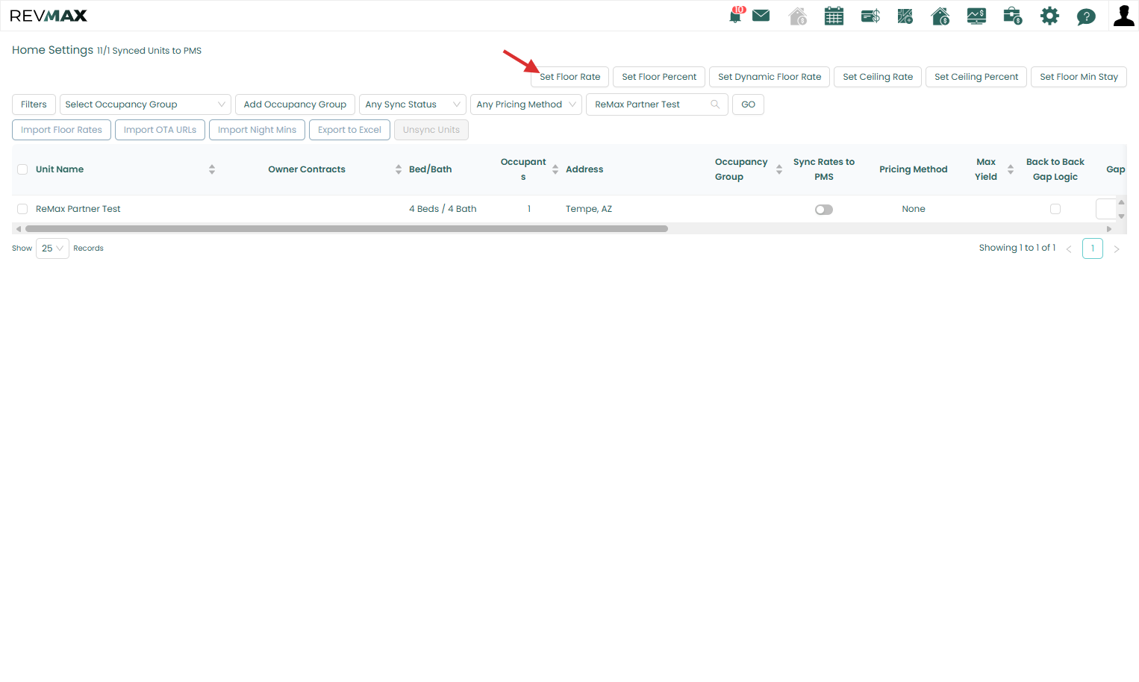
Task: Open Select Occupancy Group dropdown
Action: (145, 104)
